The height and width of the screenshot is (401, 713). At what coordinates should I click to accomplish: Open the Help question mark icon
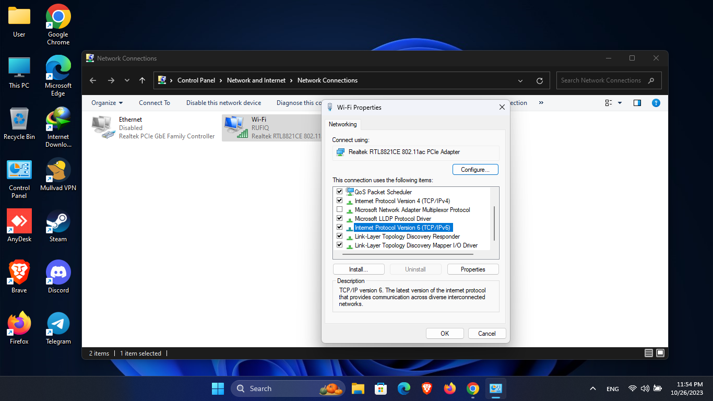tap(656, 103)
